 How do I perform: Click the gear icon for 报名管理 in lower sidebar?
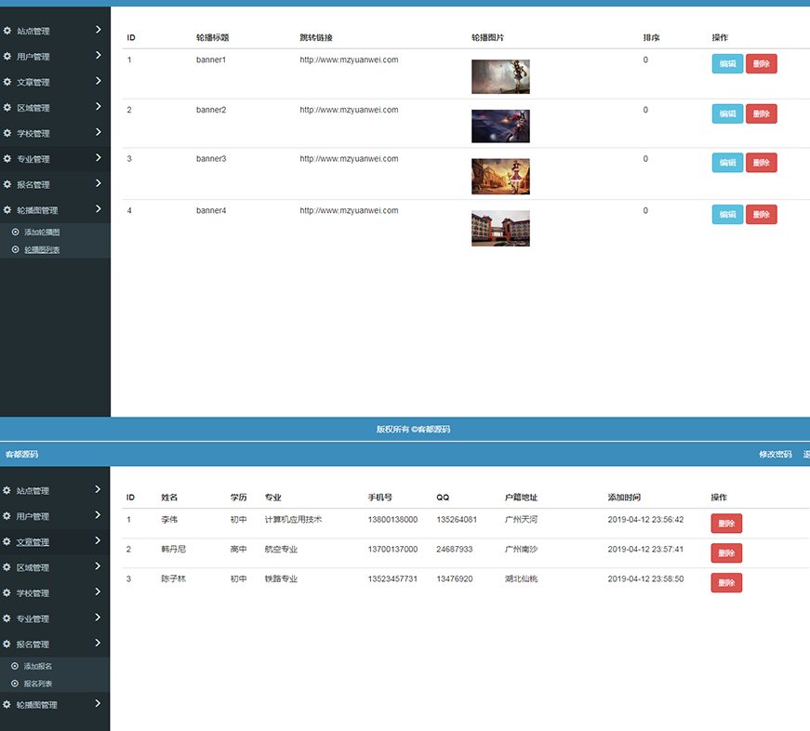click(x=7, y=644)
